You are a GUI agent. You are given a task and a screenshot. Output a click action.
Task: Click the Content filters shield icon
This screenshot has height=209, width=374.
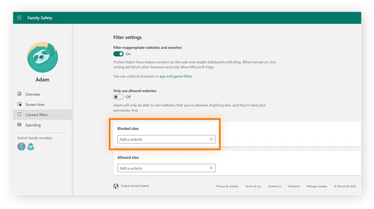point(19,114)
